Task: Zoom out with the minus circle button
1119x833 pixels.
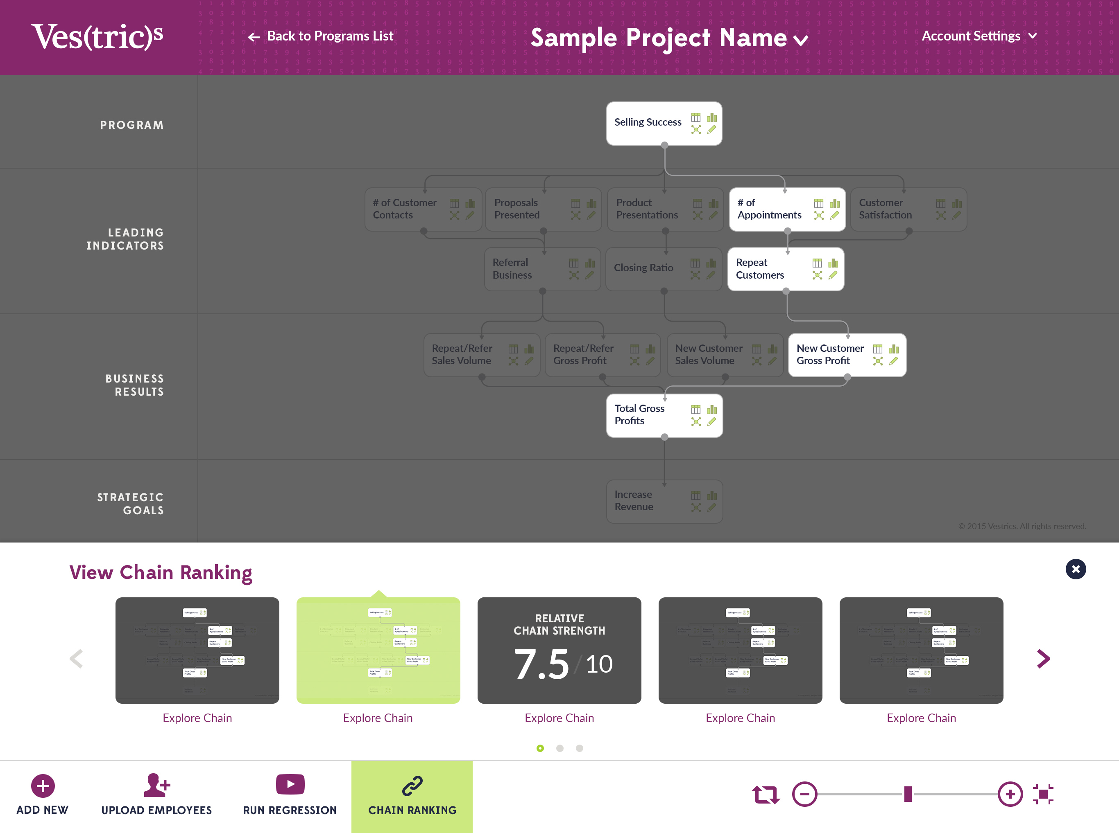Action: coord(804,794)
